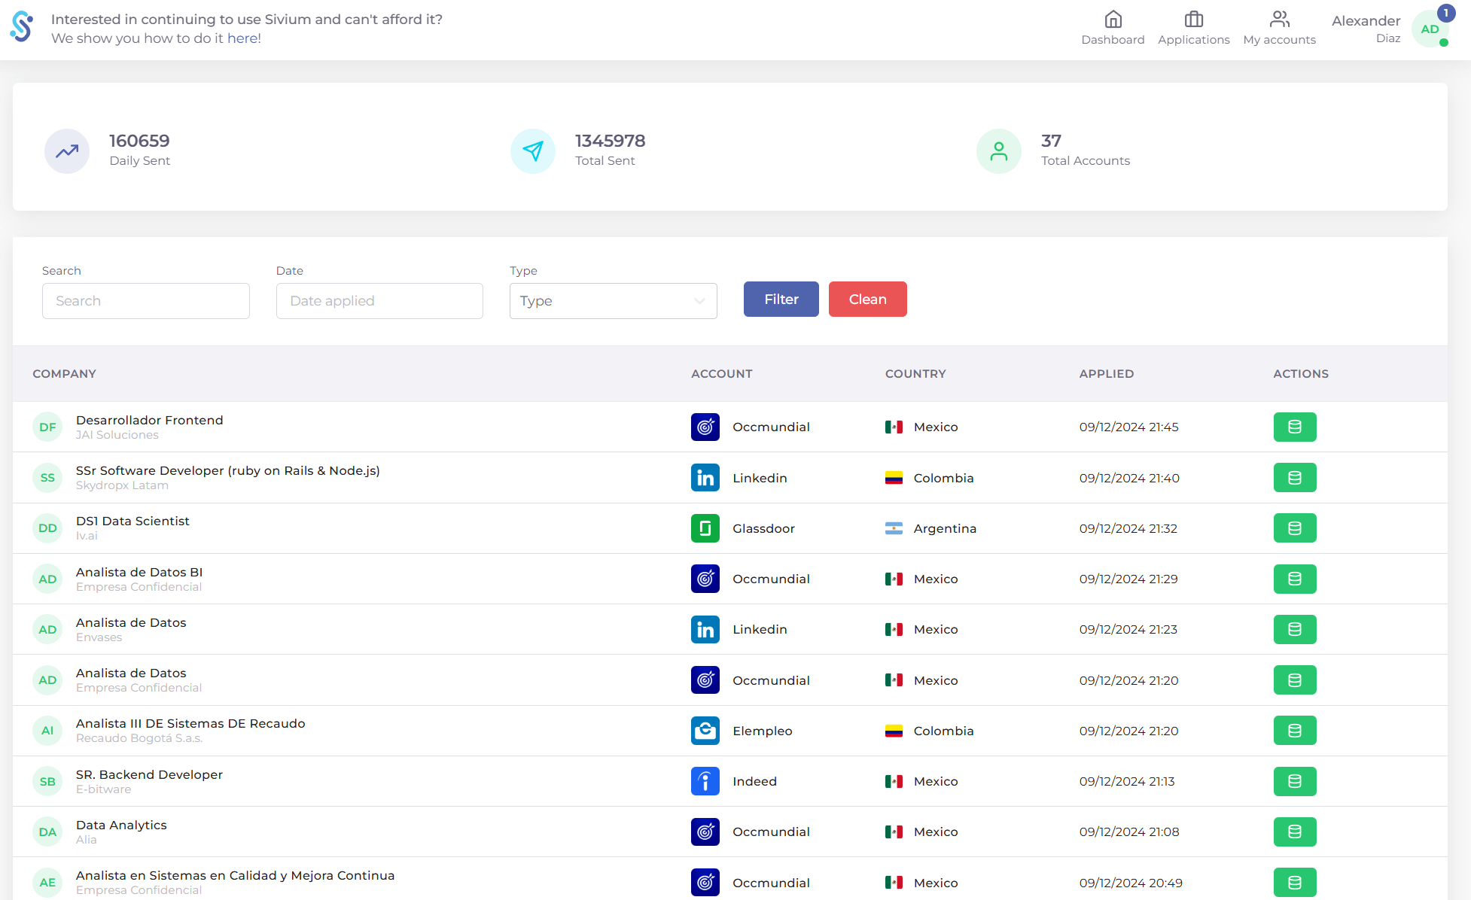Click Occmundial icon in Desarrollador Frontend row
The height and width of the screenshot is (900, 1471).
705,427
